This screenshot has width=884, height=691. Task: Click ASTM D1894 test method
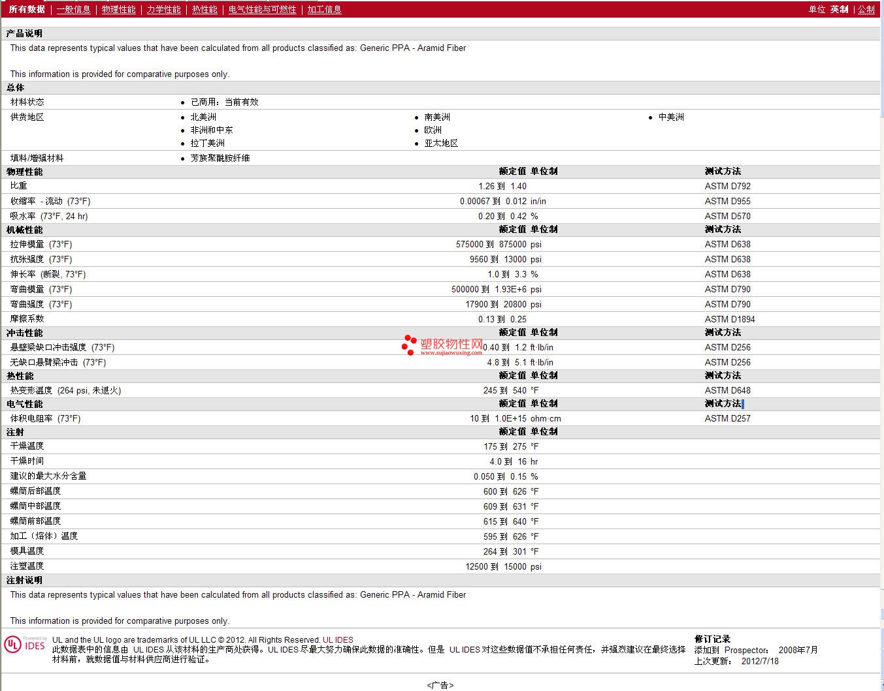[730, 319]
